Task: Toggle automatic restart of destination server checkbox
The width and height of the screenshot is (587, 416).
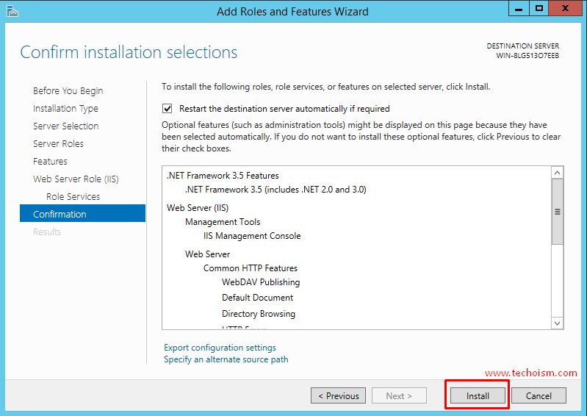Action: [167, 109]
